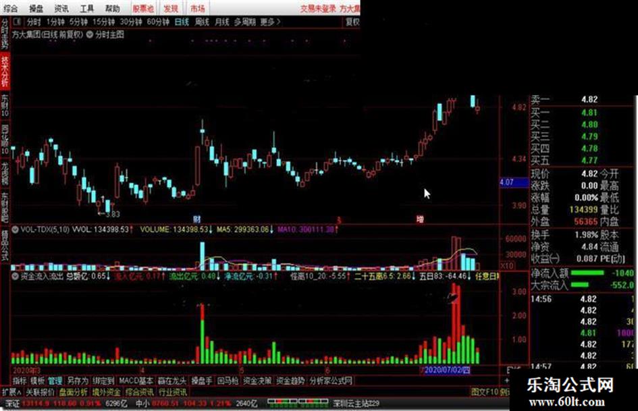Viewport: 638px width, 411px height.
Task: Select the 月线 monthly period
Action: coord(221,22)
